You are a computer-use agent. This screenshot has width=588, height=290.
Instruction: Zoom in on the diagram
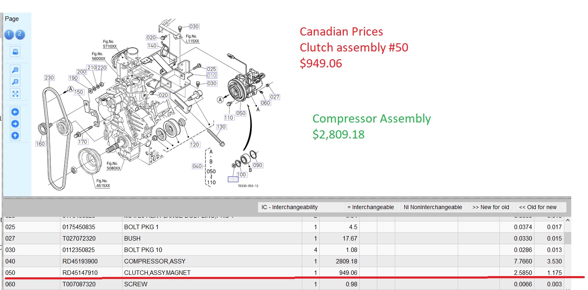pyautogui.click(x=15, y=70)
